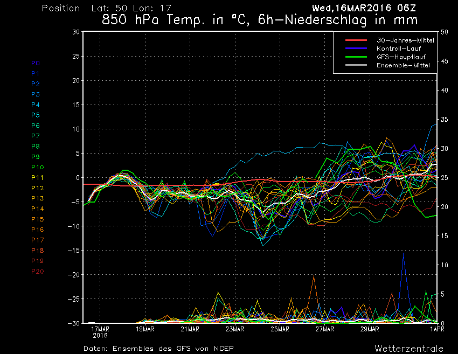Click the green GFS-Hauptlauf legend line

pyautogui.click(x=356, y=57)
